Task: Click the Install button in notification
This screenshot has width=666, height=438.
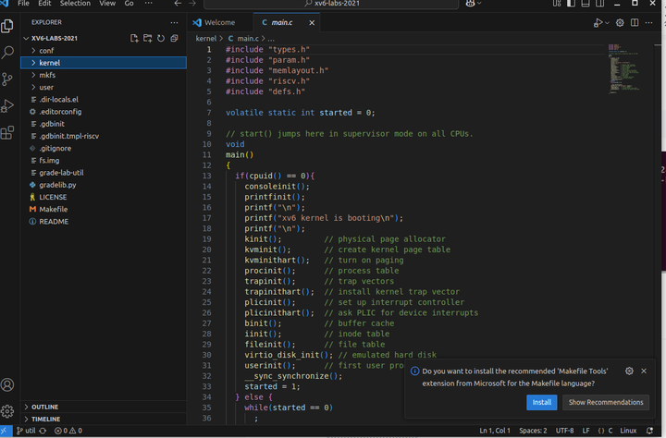Action: pyautogui.click(x=541, y=402)
